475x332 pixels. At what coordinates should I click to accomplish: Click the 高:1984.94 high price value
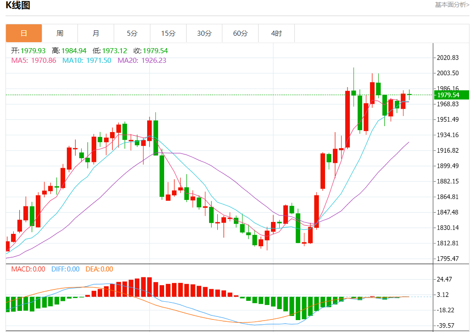69,50
